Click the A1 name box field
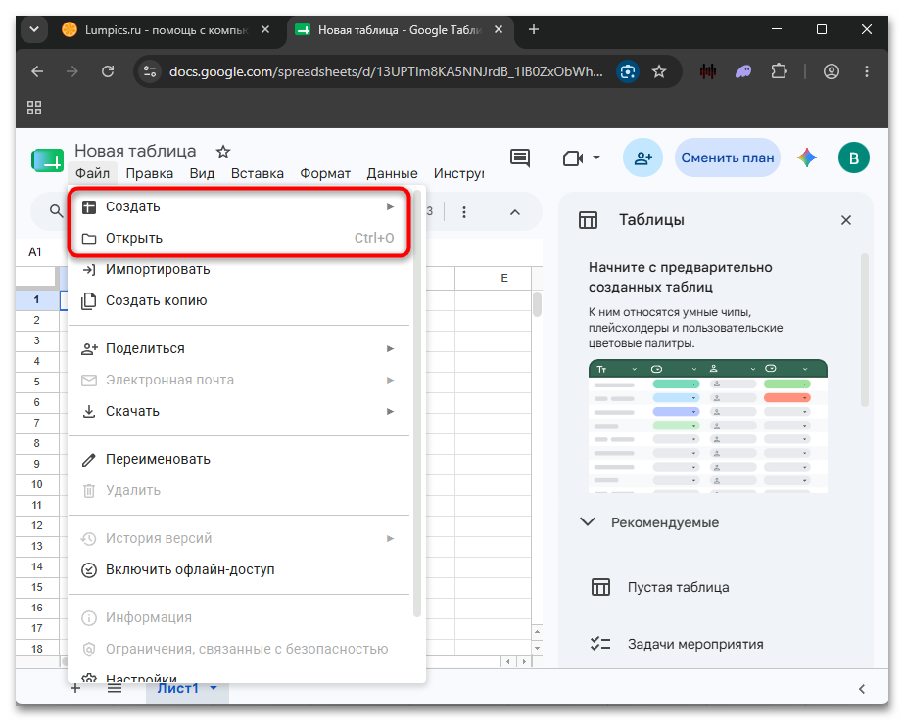The height and width of the screenshot is (722, 904). click(x=35, y=252)
